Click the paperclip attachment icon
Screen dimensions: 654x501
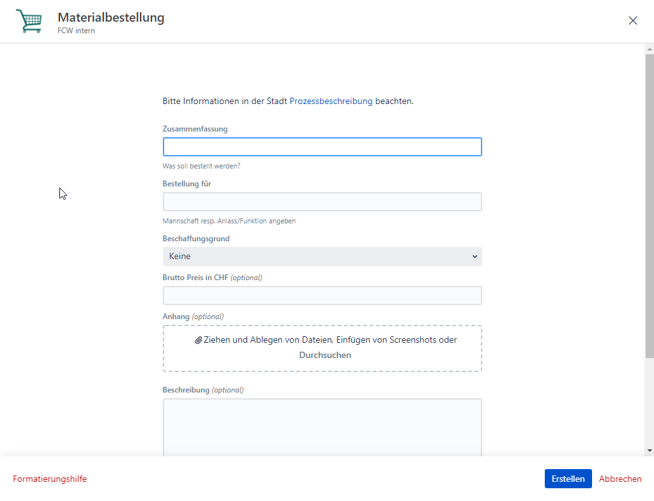199,340
